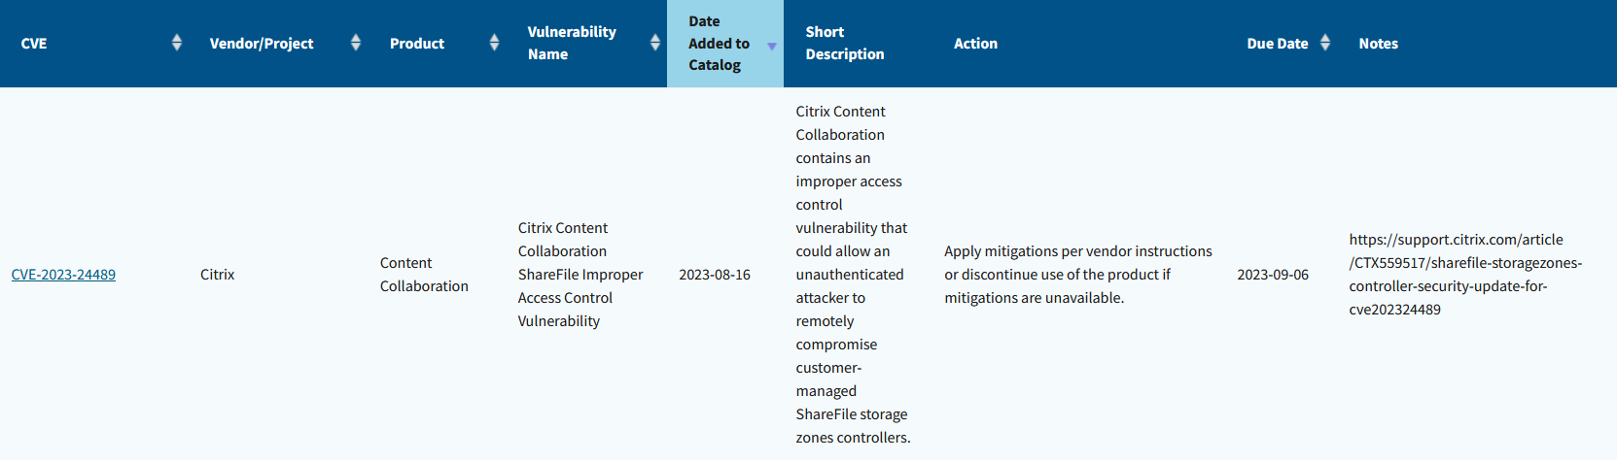Image resolution: width=1617 pixels, height=461 pixels.
Task: Click the 2023-09-06 due date cell
Action: (1272, 275)
